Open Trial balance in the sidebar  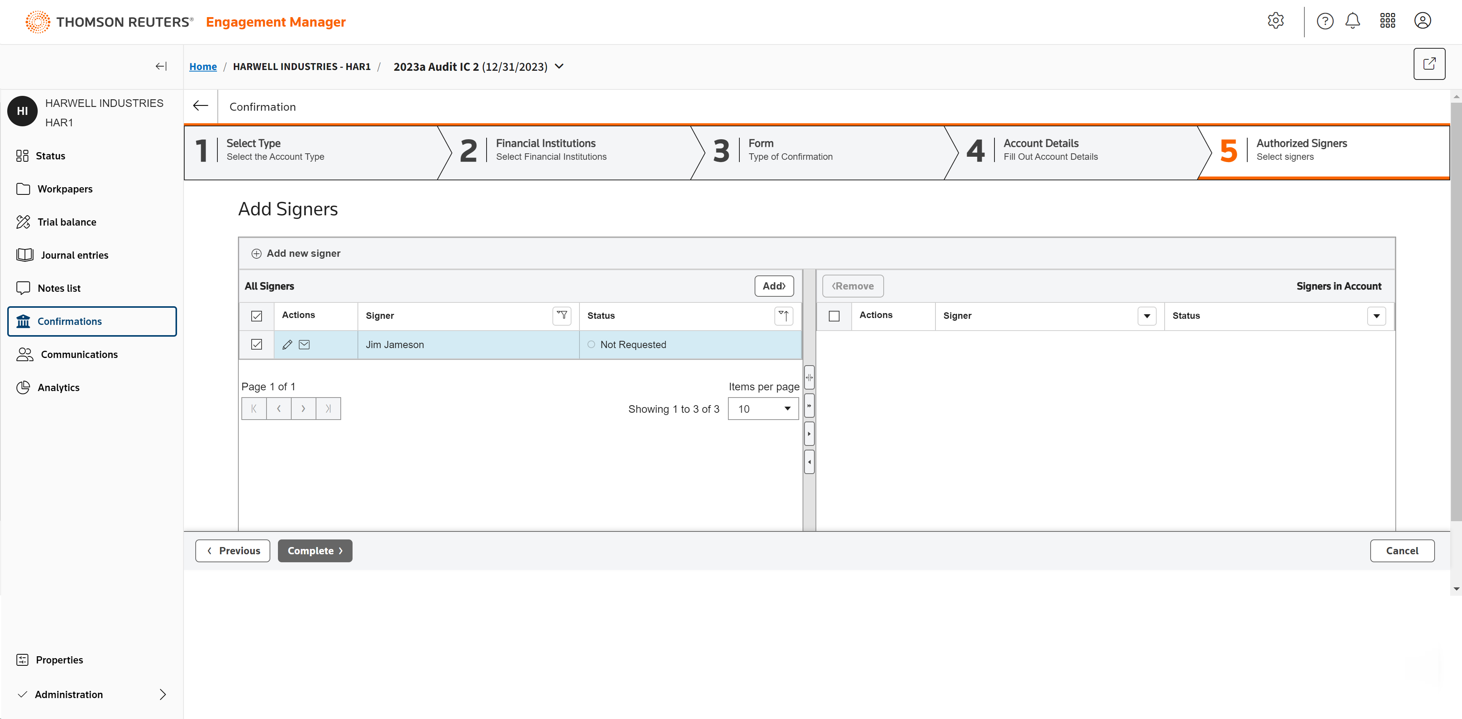[x=66, y=222]
